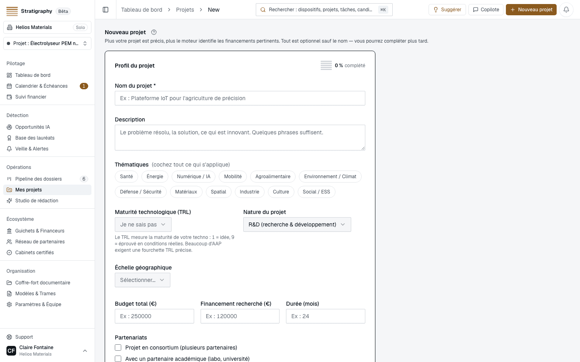Focus the global search box
The width and height of the screenshot is (580, 362).
point(324,10)
